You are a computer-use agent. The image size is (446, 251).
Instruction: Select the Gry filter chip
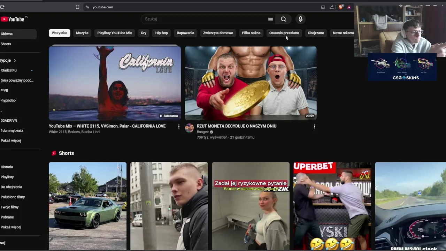tap(144, 33)
